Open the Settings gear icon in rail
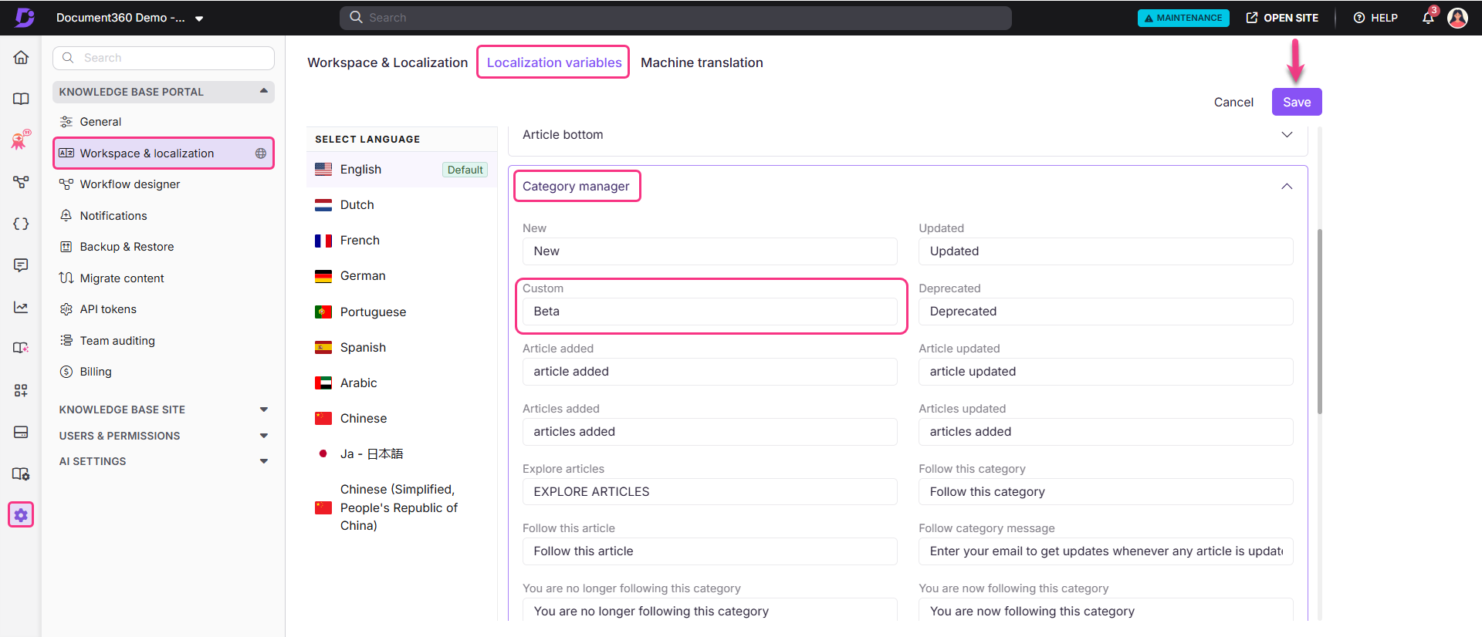This screenshot has height=637, width=1482. click(x=21, y=514)
